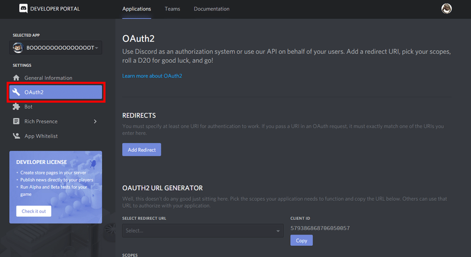Image resolution: width=471 pixels, height=257 pixels.
Task: Click the home icon beside General Information
Action: (x=16, y=78)
